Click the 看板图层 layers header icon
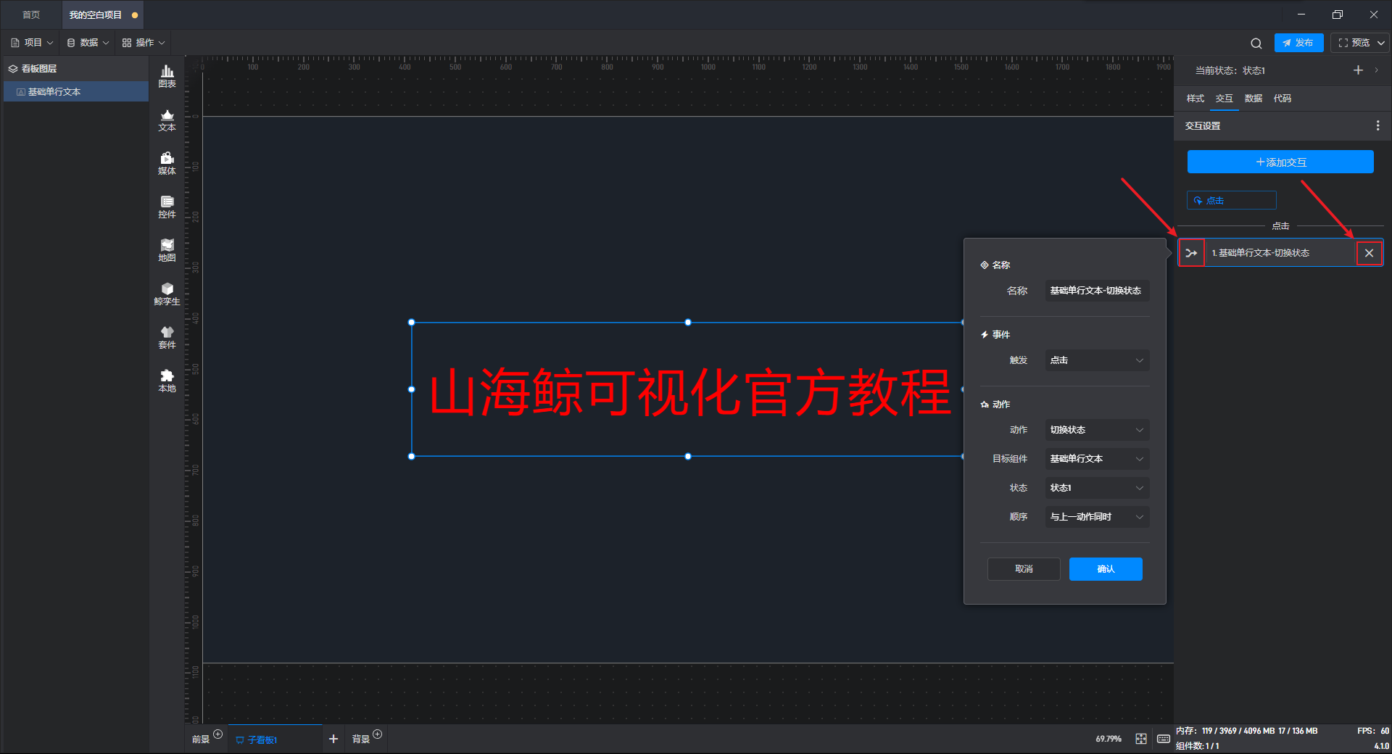 [13, 69]
